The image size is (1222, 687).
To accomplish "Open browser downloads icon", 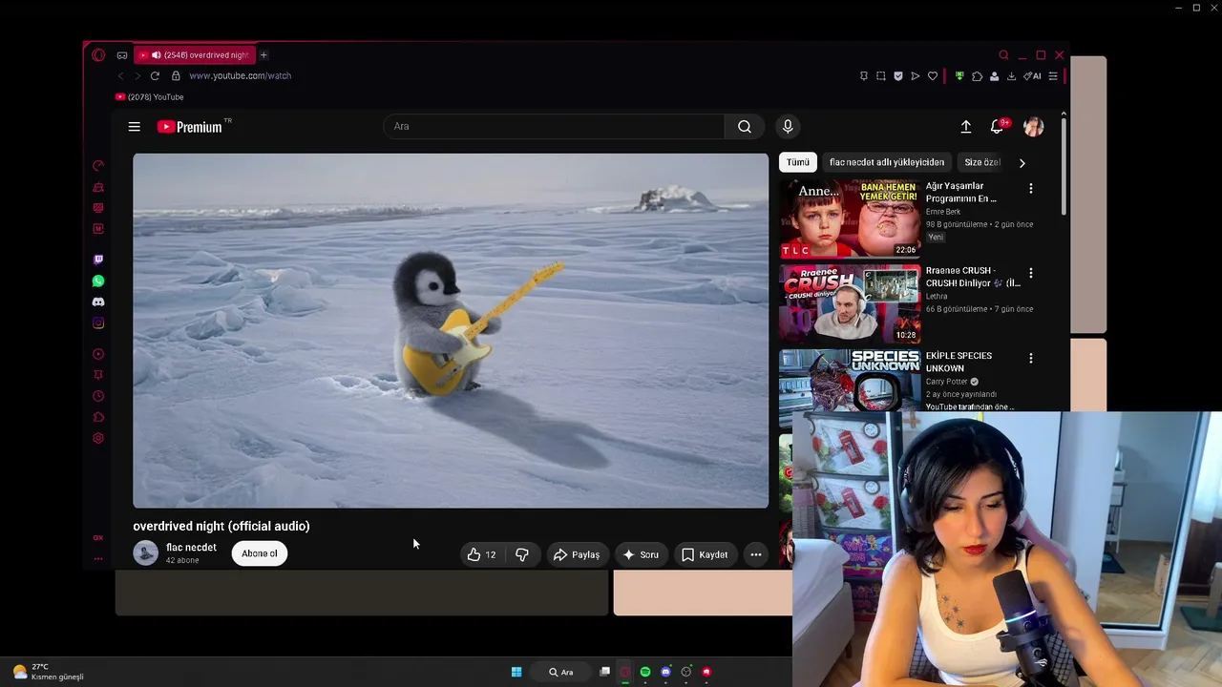I will (x=1011, y=76).
